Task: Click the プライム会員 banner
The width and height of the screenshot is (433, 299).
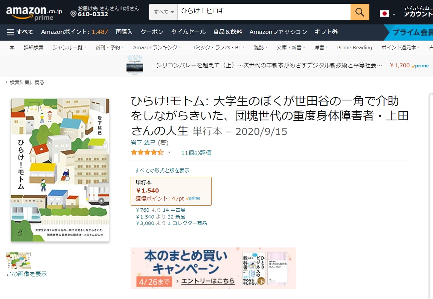Action: click(409, 32)
